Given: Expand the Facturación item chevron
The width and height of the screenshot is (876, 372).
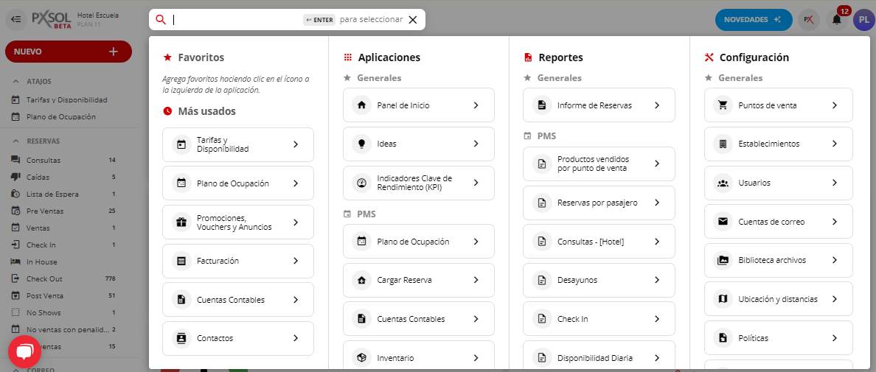Looking at the screenshot, I should pos(295,261).
